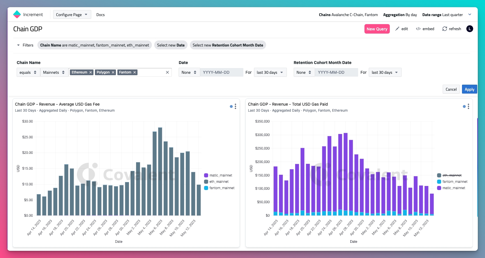This screenshot has width=485, height=258.
Task: Apply the filter changes
Action: pos(469,89)
